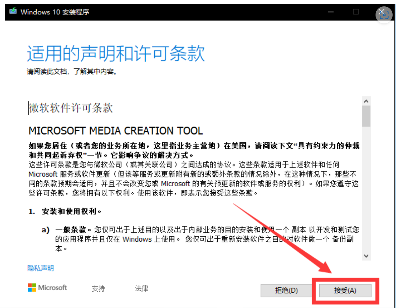Image resolution: width=399 pixels, height=308 pixels.
Task: Click the a) 一般条款 clause text
Action: click(x=200, y=239)
